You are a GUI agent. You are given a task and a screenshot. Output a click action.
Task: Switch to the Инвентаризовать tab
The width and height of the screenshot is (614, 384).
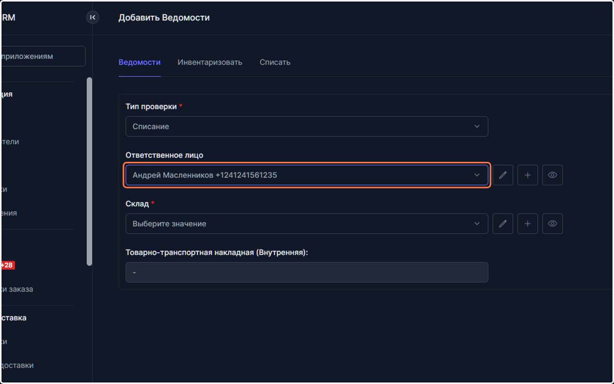(x=210, y=62)
